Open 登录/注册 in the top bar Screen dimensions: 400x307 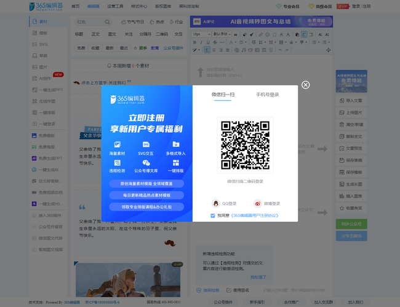[362, 6]
